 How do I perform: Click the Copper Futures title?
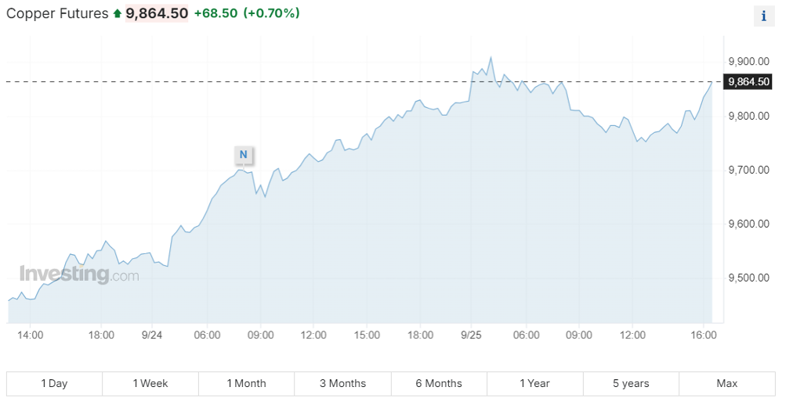[57, 14]
